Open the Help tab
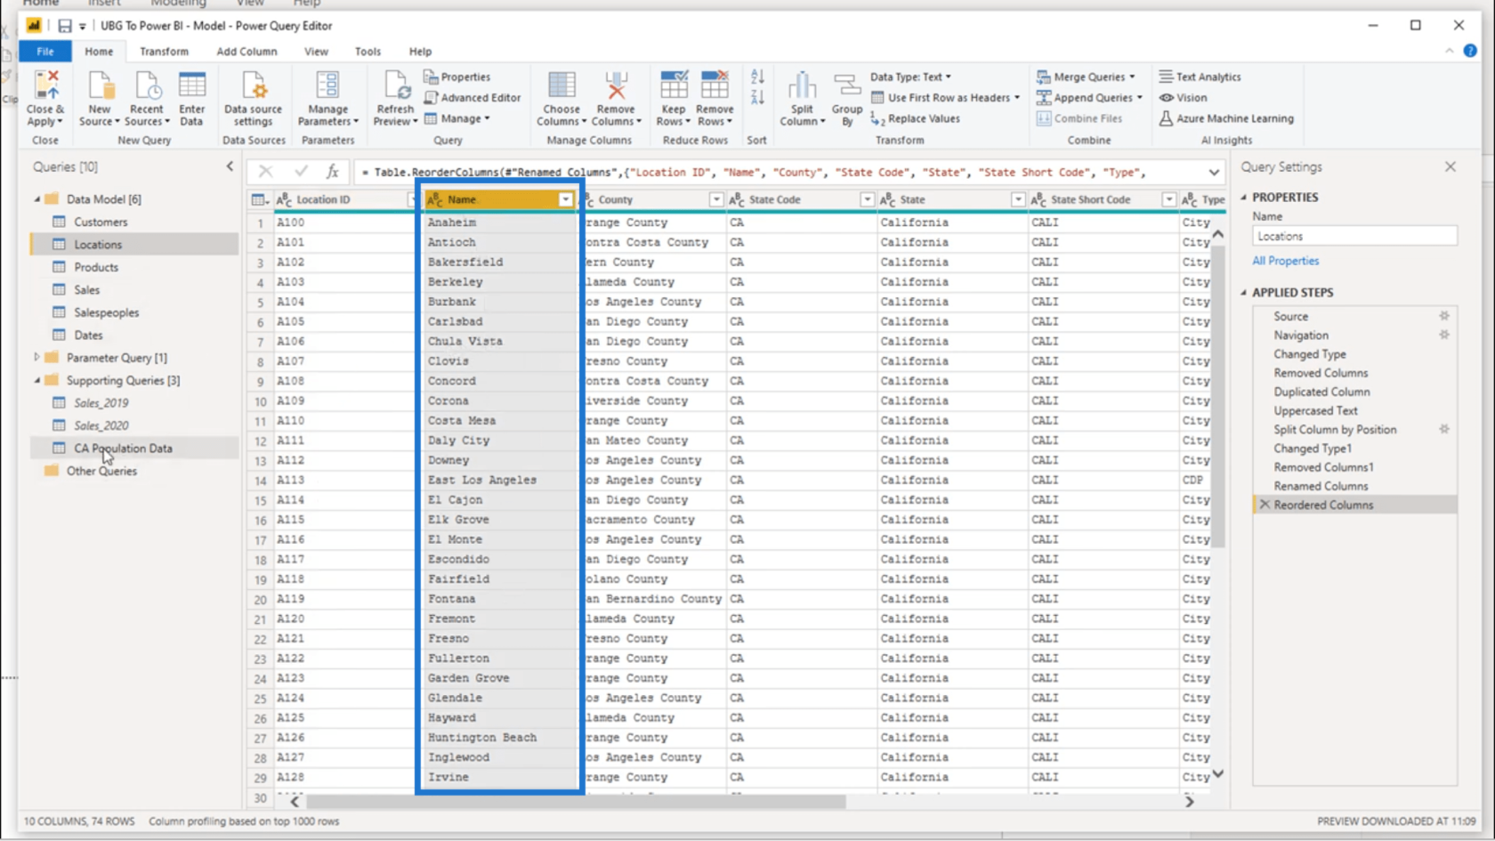This screenshot has height=841, width=1495. (x=420, y=52)
